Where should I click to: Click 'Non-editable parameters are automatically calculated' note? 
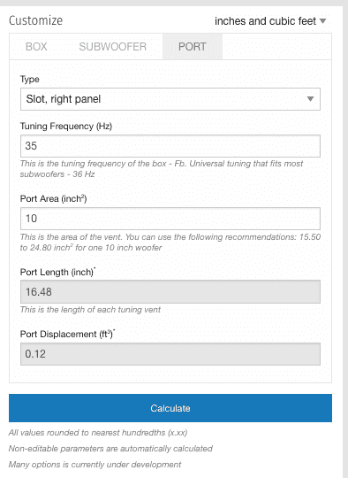pyautogui.click(x=110, y=449)
